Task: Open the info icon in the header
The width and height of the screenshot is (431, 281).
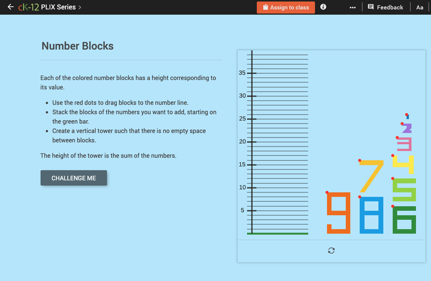Action: tap(323, 7)
